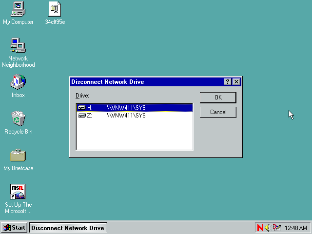
Task: Open the speaker volume tray icon
Action: tap(268, 228)
